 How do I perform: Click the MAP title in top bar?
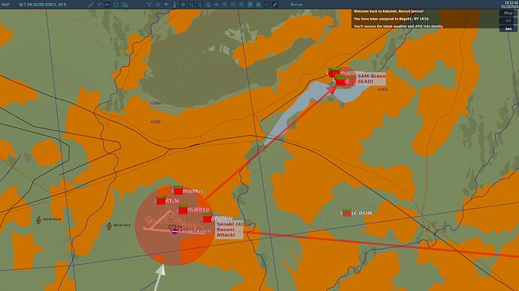(x=5, y=4)
